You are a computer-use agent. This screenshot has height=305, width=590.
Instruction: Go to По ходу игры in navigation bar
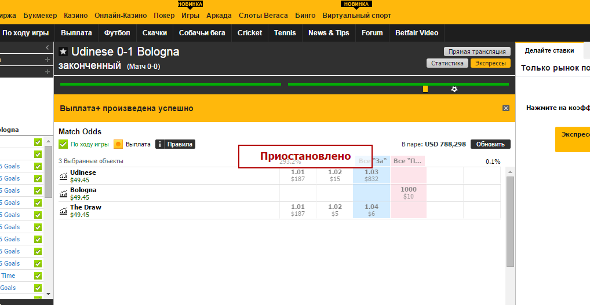point(26,33)
